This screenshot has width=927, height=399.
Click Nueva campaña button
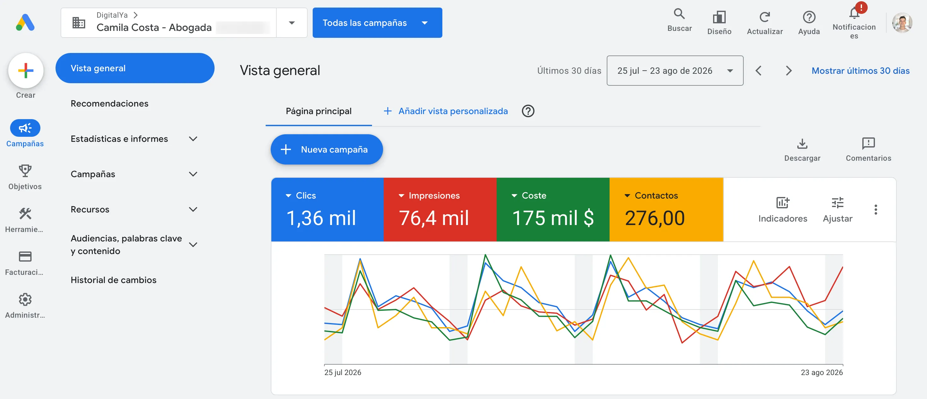pyautogui.click(x=326, y=149)
